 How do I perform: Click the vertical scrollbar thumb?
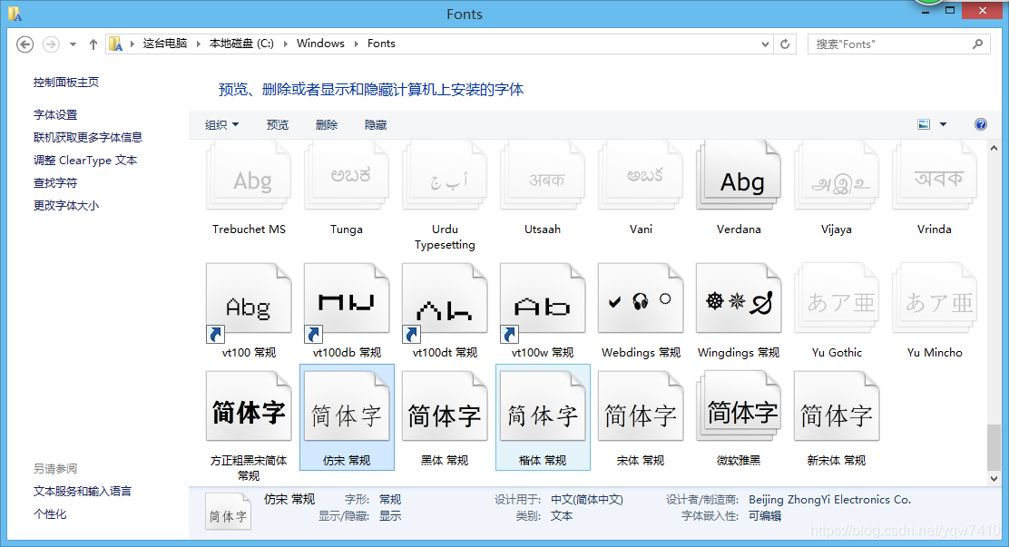tap(994, 448)
